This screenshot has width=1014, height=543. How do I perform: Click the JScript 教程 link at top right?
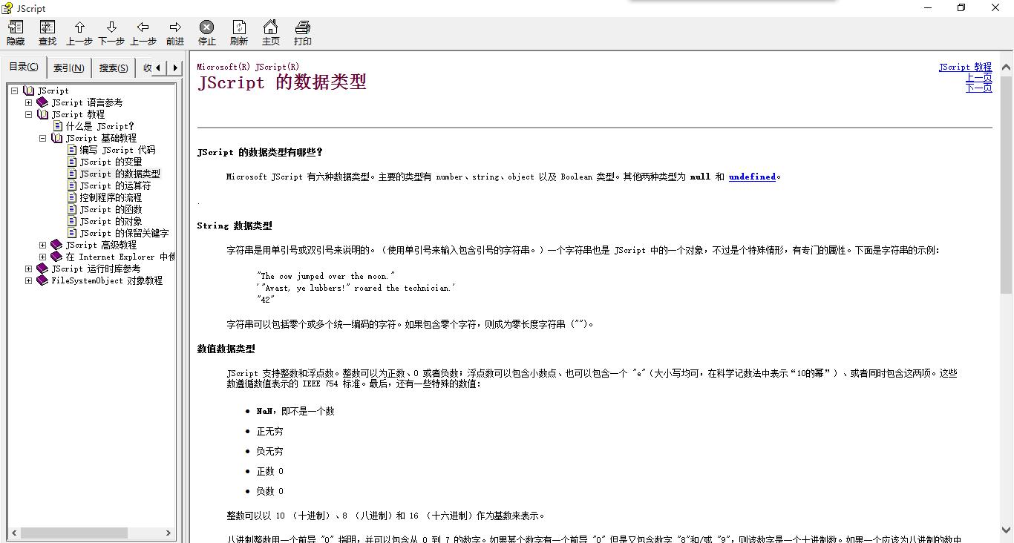965,66
